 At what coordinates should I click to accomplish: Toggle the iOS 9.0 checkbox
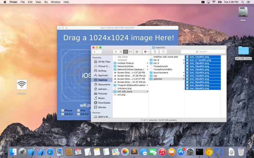pyautogui.click(x=78, y=114)
